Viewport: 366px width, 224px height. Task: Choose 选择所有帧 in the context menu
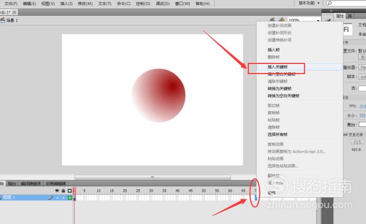click(277, 134)
